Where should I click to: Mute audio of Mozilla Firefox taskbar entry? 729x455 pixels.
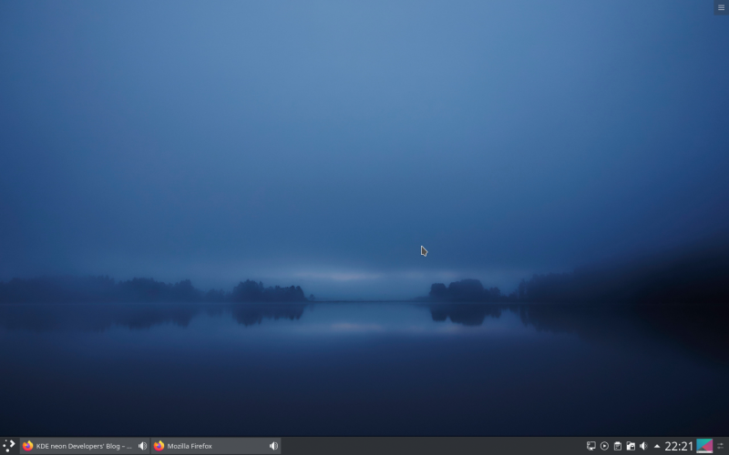point(274,446)
